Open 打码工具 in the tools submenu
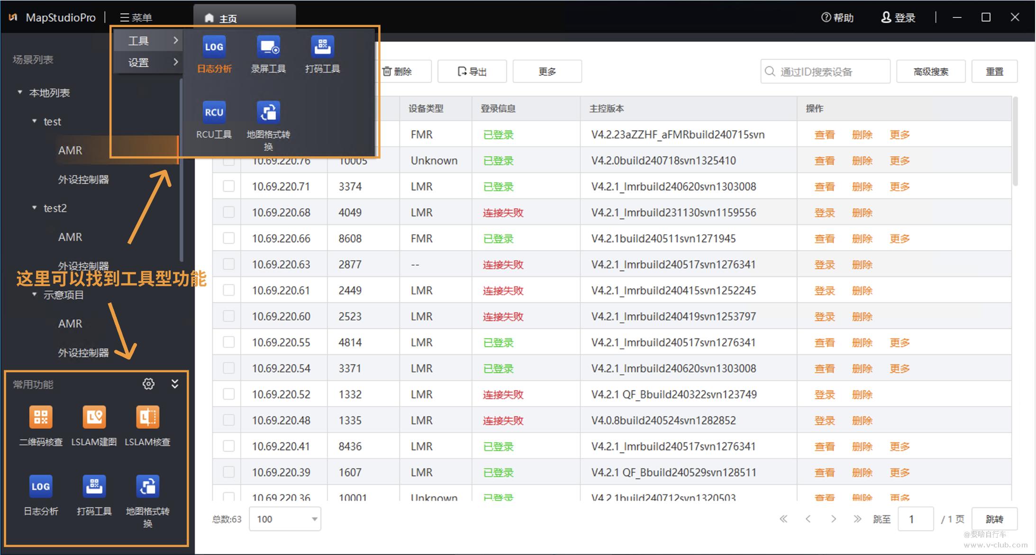Screen dimensions: 1036x555 click(x=322, y=54)
